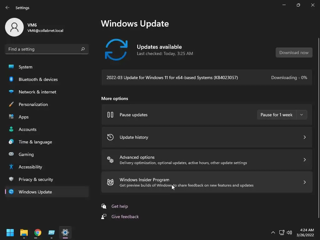Click the Apps icon in sidebar
320x240 pixels.
pyautogui.click(x=11, y=117)
